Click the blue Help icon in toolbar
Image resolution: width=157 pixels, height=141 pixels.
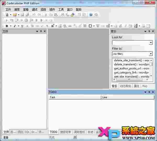91,15
